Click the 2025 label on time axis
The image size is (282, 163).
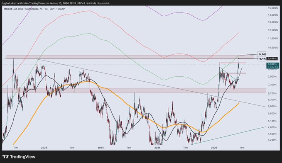[157, 148]
